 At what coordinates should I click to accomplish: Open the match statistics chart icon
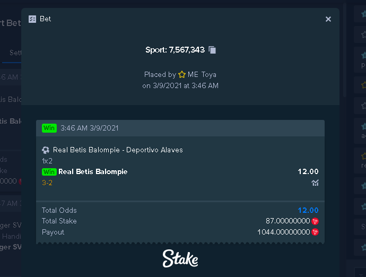click(315, 183)
